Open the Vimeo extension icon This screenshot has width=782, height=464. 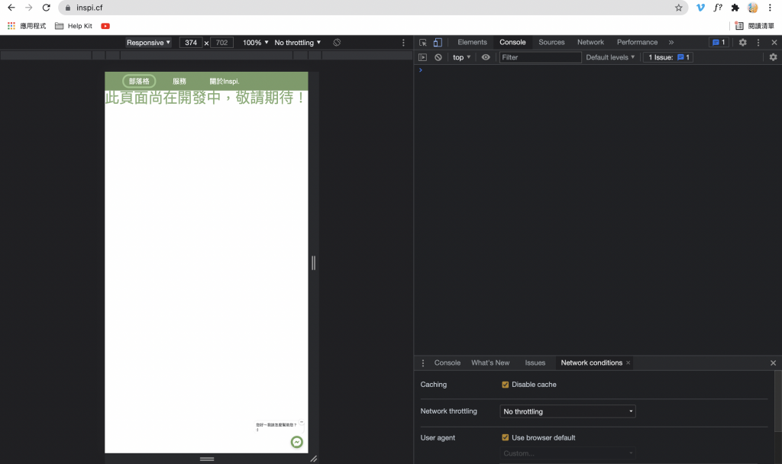point(700,8)
